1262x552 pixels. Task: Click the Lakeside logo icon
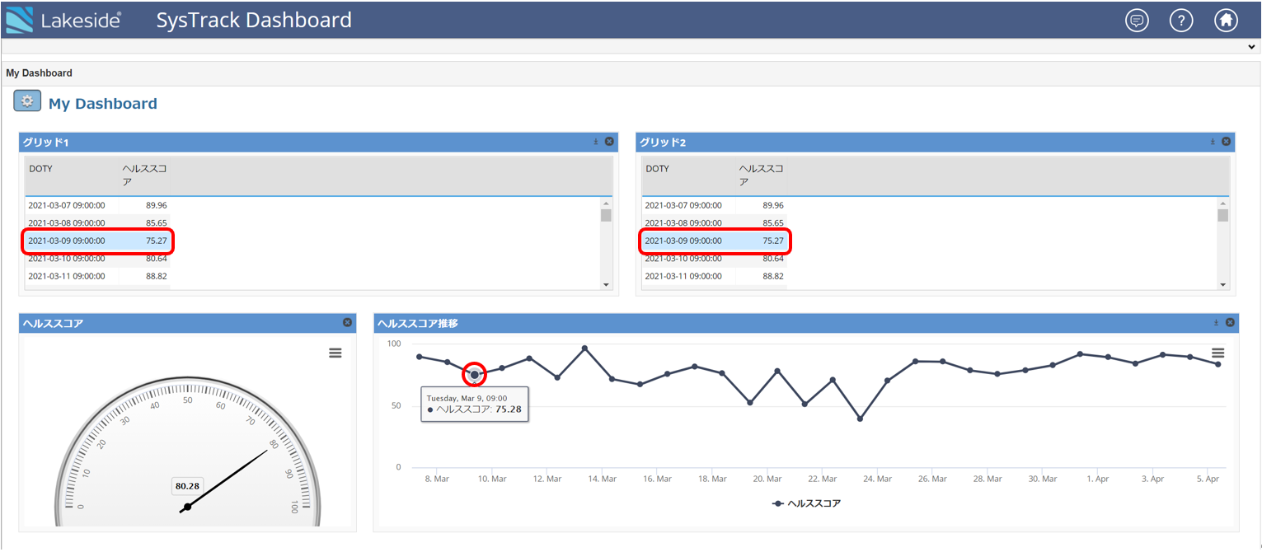click(x=18, y=20)
